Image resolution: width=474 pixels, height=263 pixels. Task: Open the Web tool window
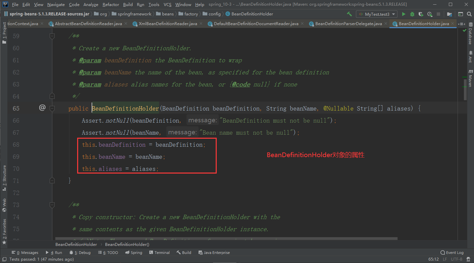coord(4,205)
